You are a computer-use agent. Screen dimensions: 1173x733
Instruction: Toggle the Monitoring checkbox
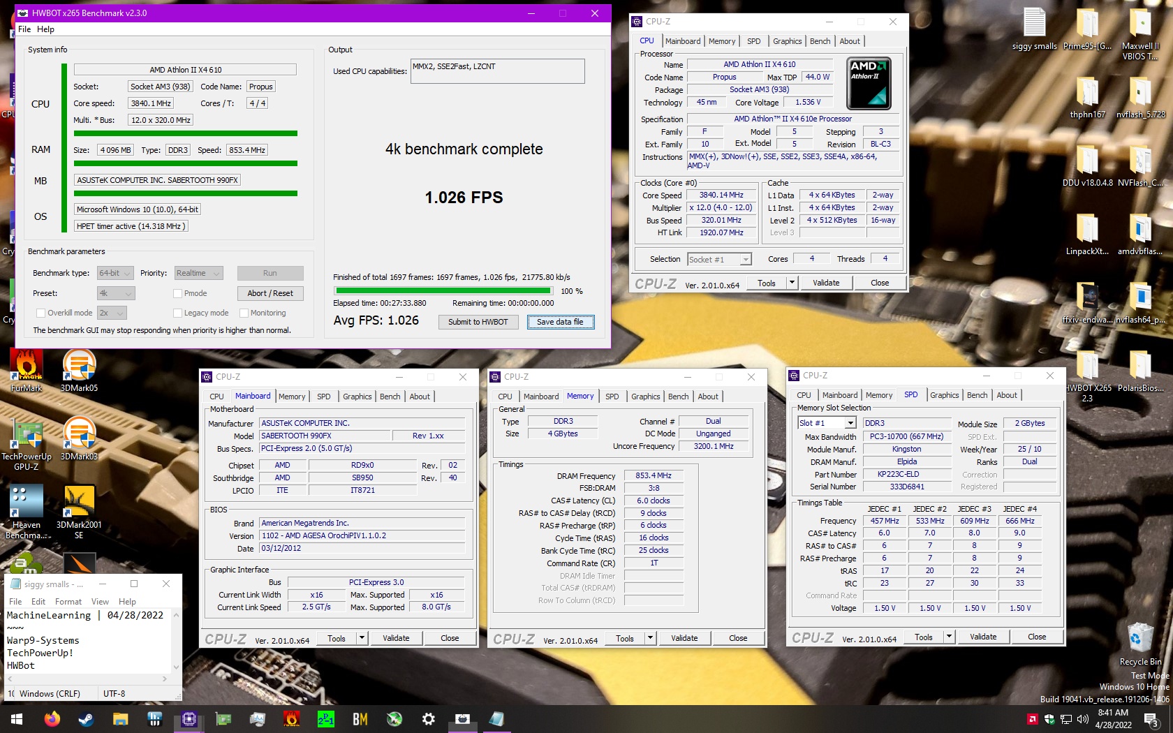point(244,313)
